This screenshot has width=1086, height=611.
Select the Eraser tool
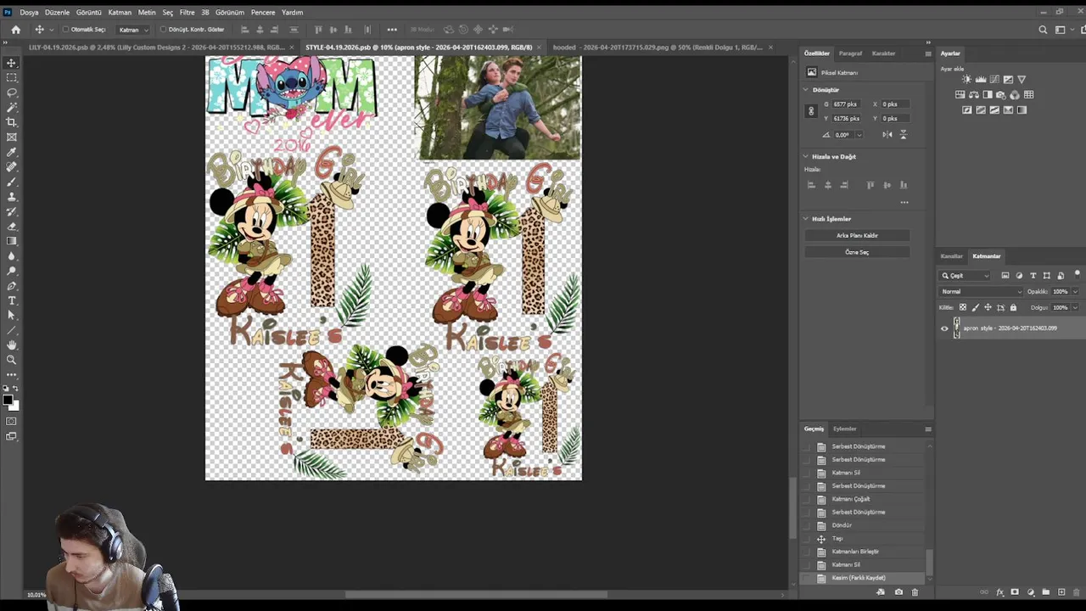pos(11,227)
